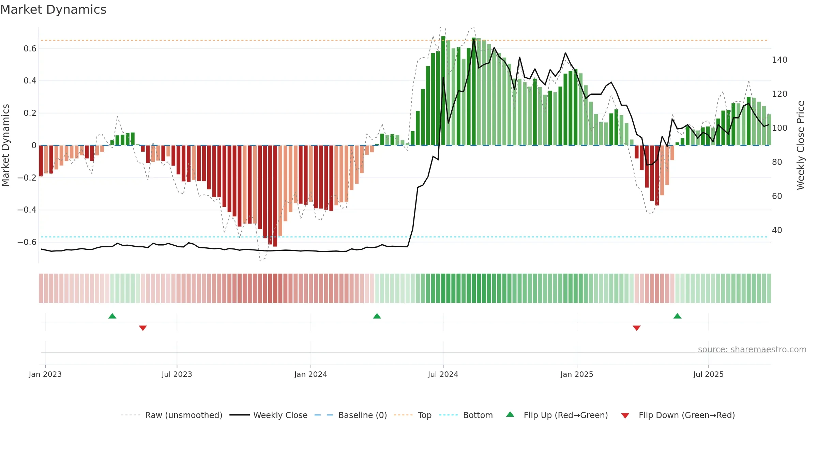Image resolution: width=818 pixels, height=460 pixels.
Task: Click the 140 price tick label
Action: click(x=780, y=60)
